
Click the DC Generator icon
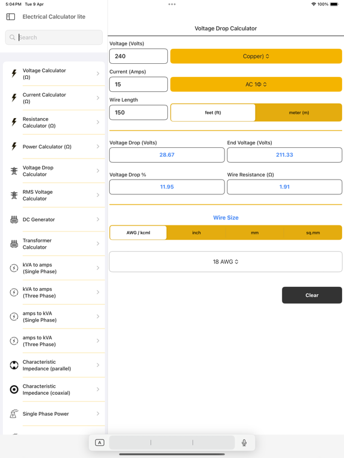pos(14,219)
